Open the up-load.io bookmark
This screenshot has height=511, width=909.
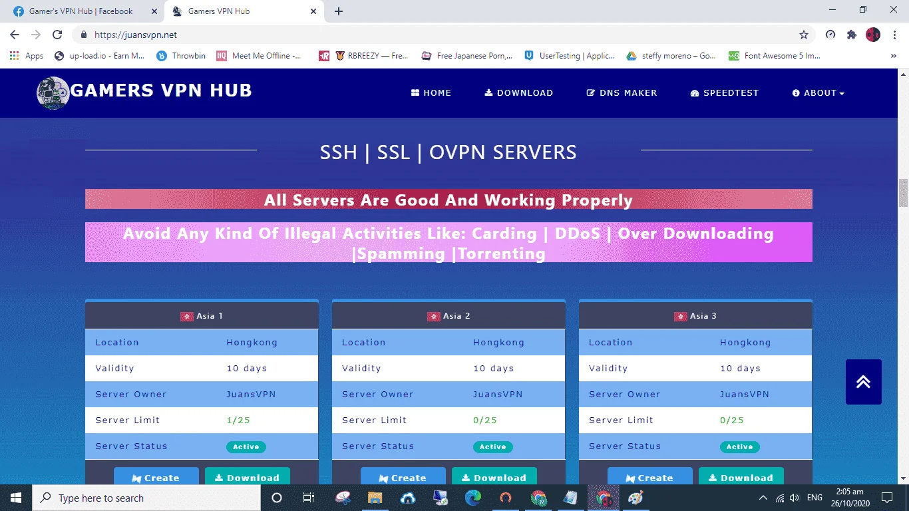[x=100, y=56]
